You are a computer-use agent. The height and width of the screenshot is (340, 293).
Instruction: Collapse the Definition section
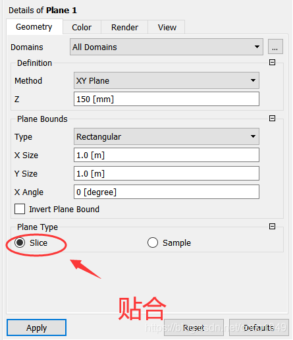click(272, 63)
